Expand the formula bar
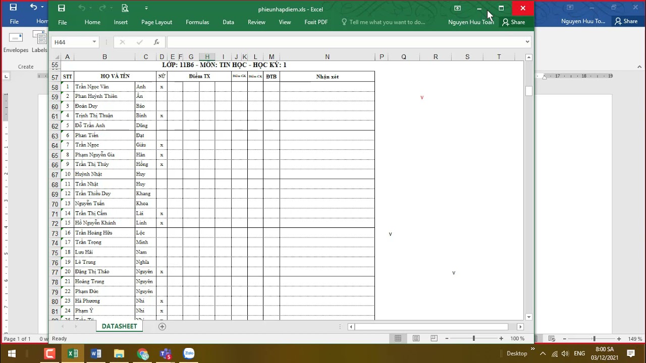Screen dimensions: 646x363 click(x=527, y=42)
